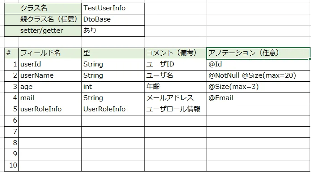Select the アノテーション（任意） header cell
311x172 pixels.
(x=258, y=53)
